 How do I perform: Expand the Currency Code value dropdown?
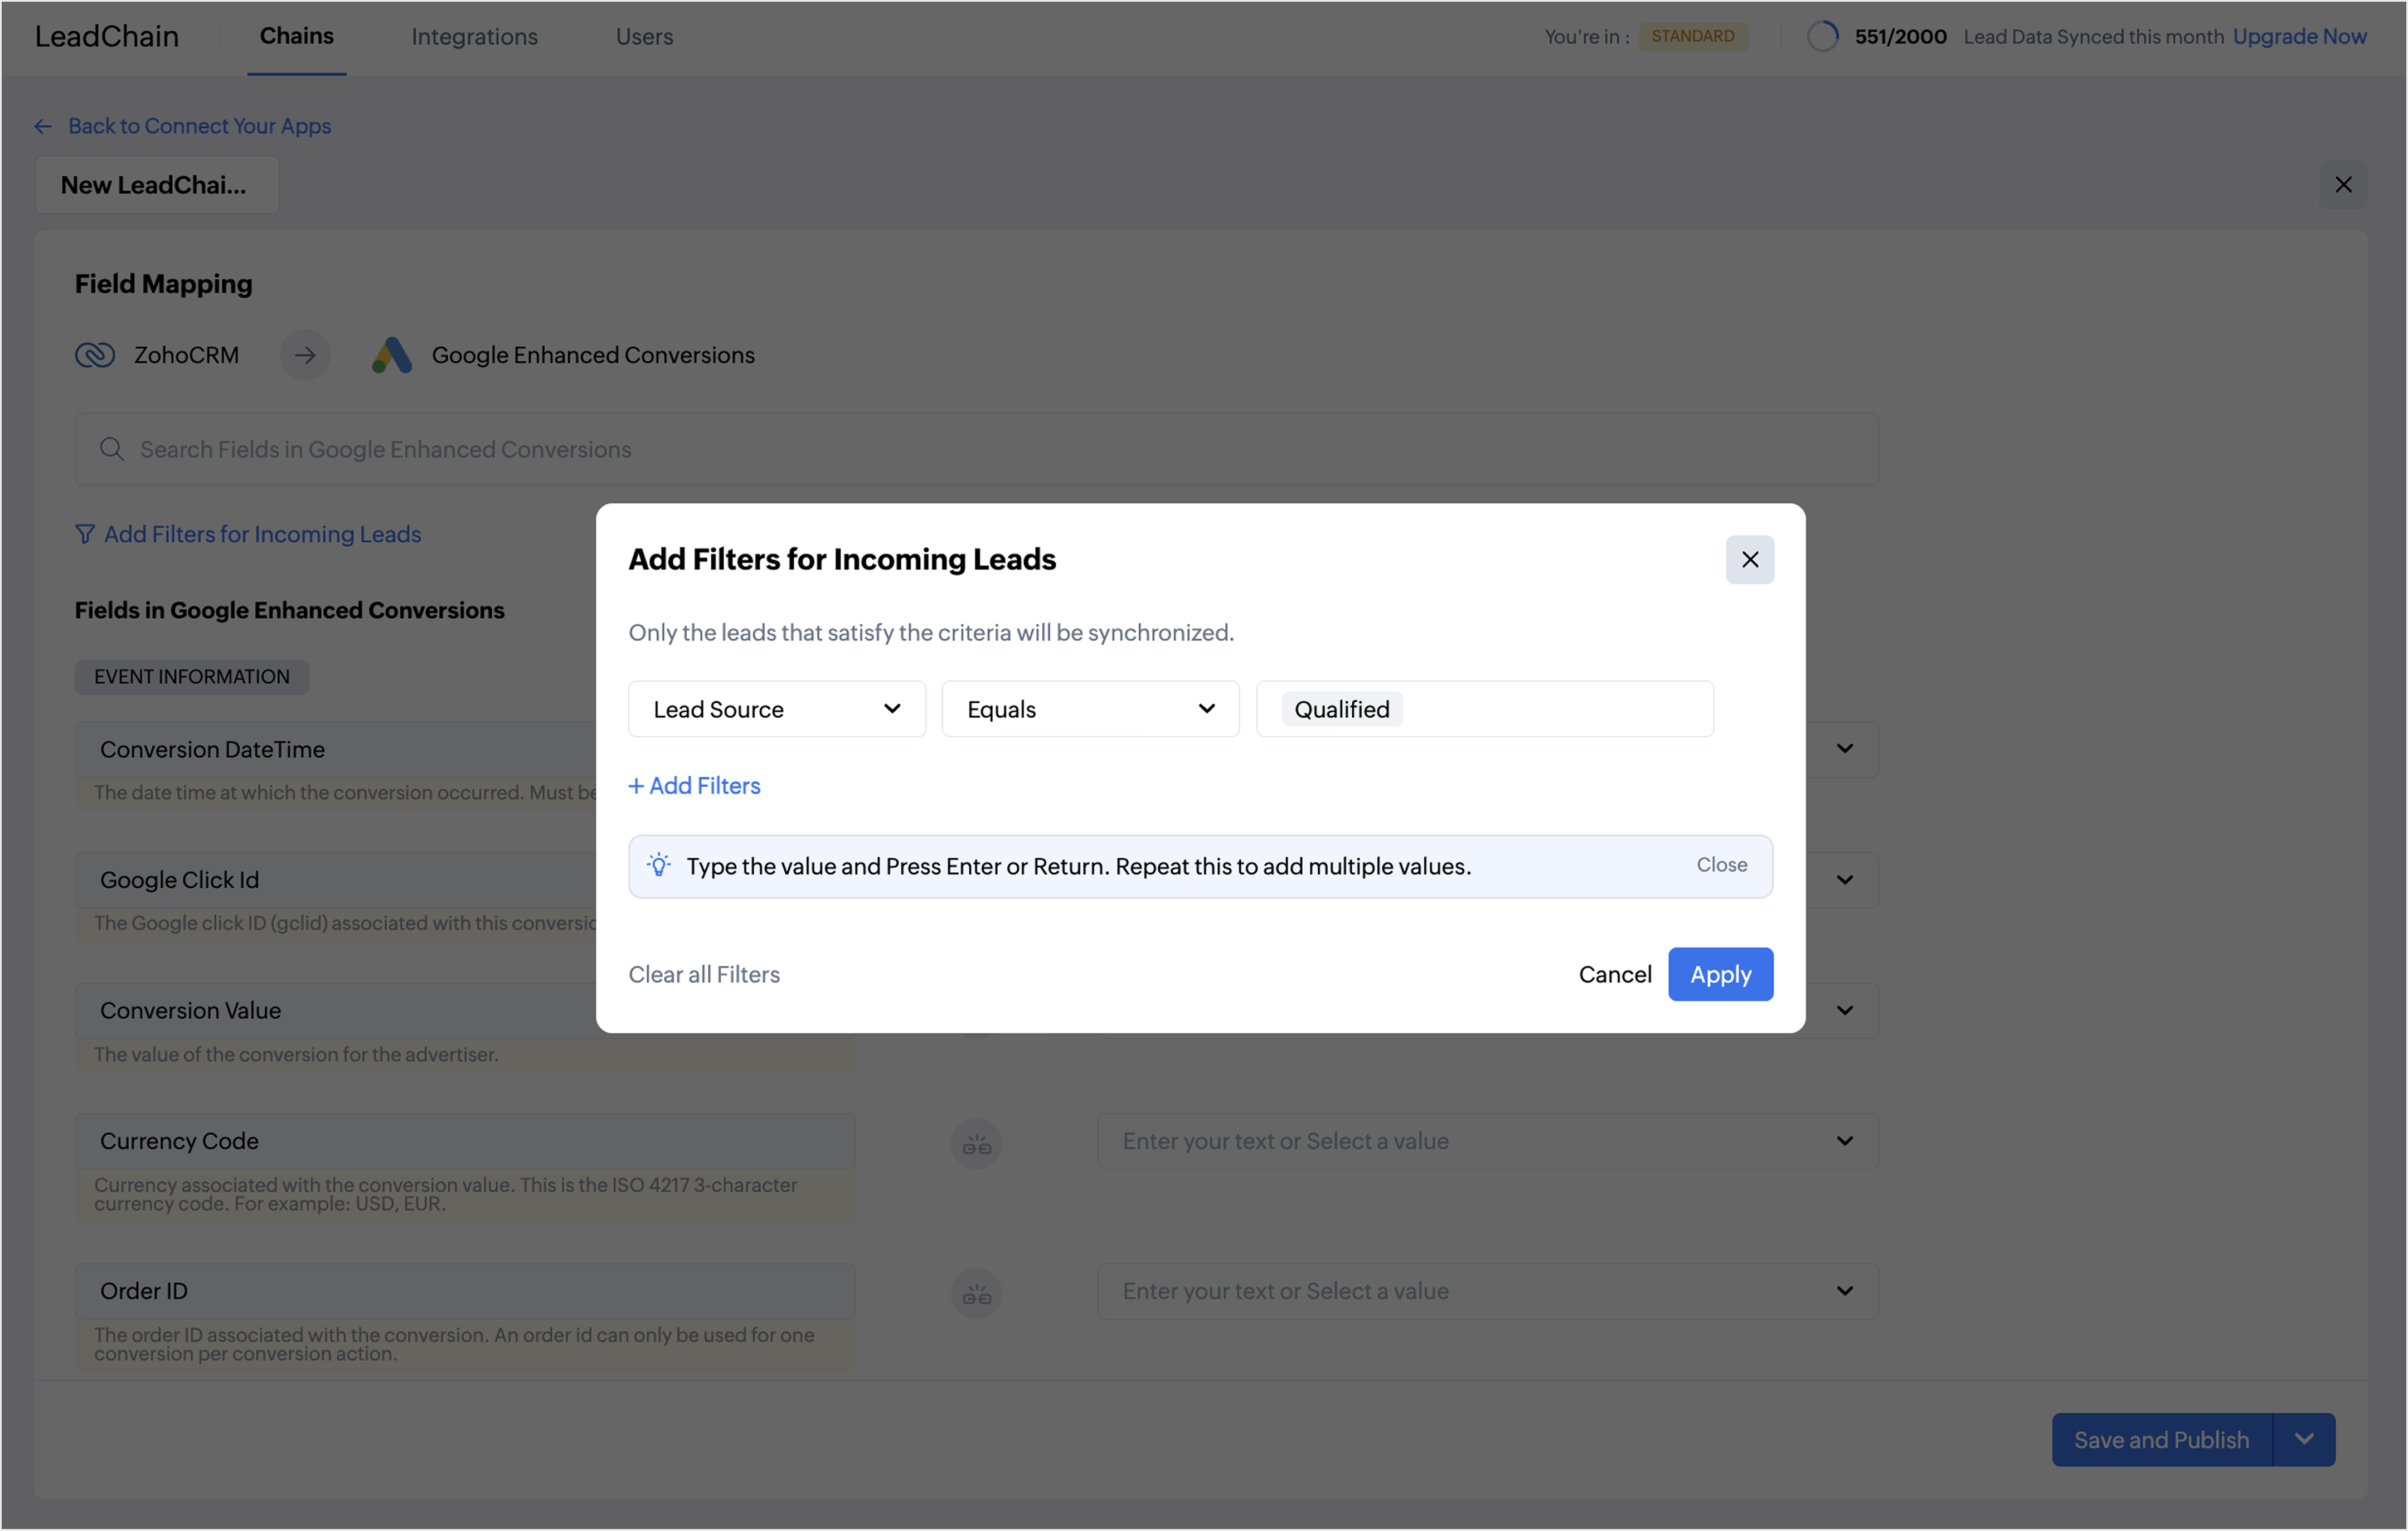pyautogui.click(x=1844, y=1141)
